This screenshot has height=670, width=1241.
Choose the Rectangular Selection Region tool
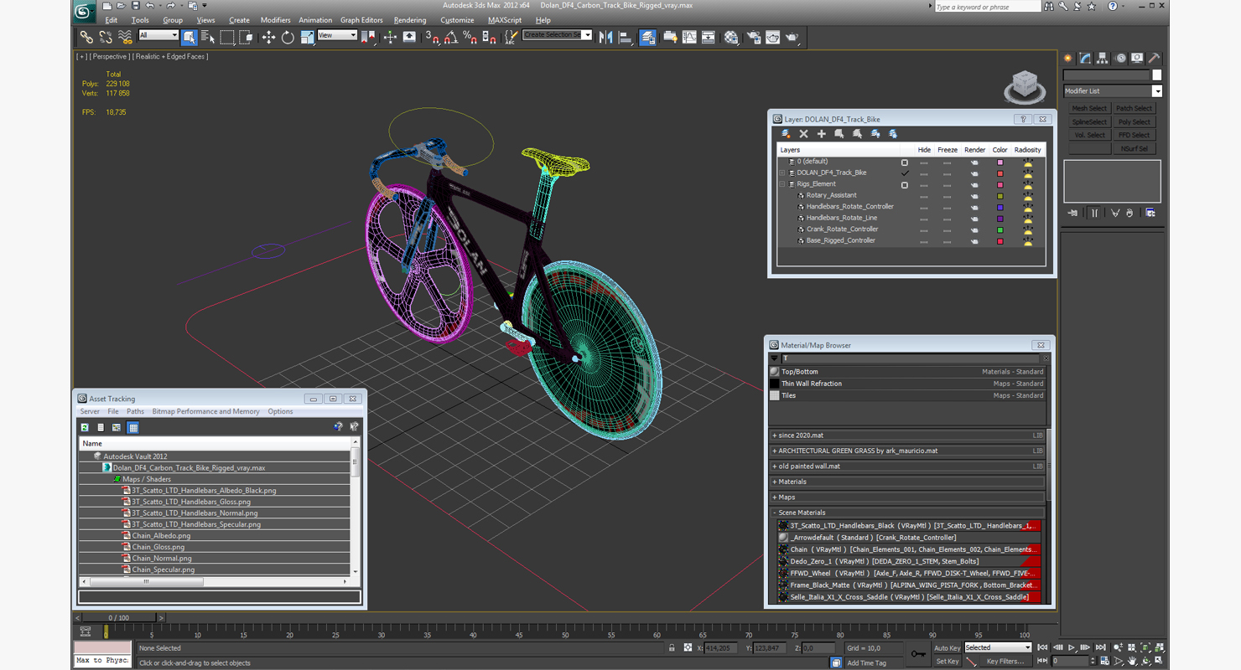pyautogui.click(x=227, y=37)
